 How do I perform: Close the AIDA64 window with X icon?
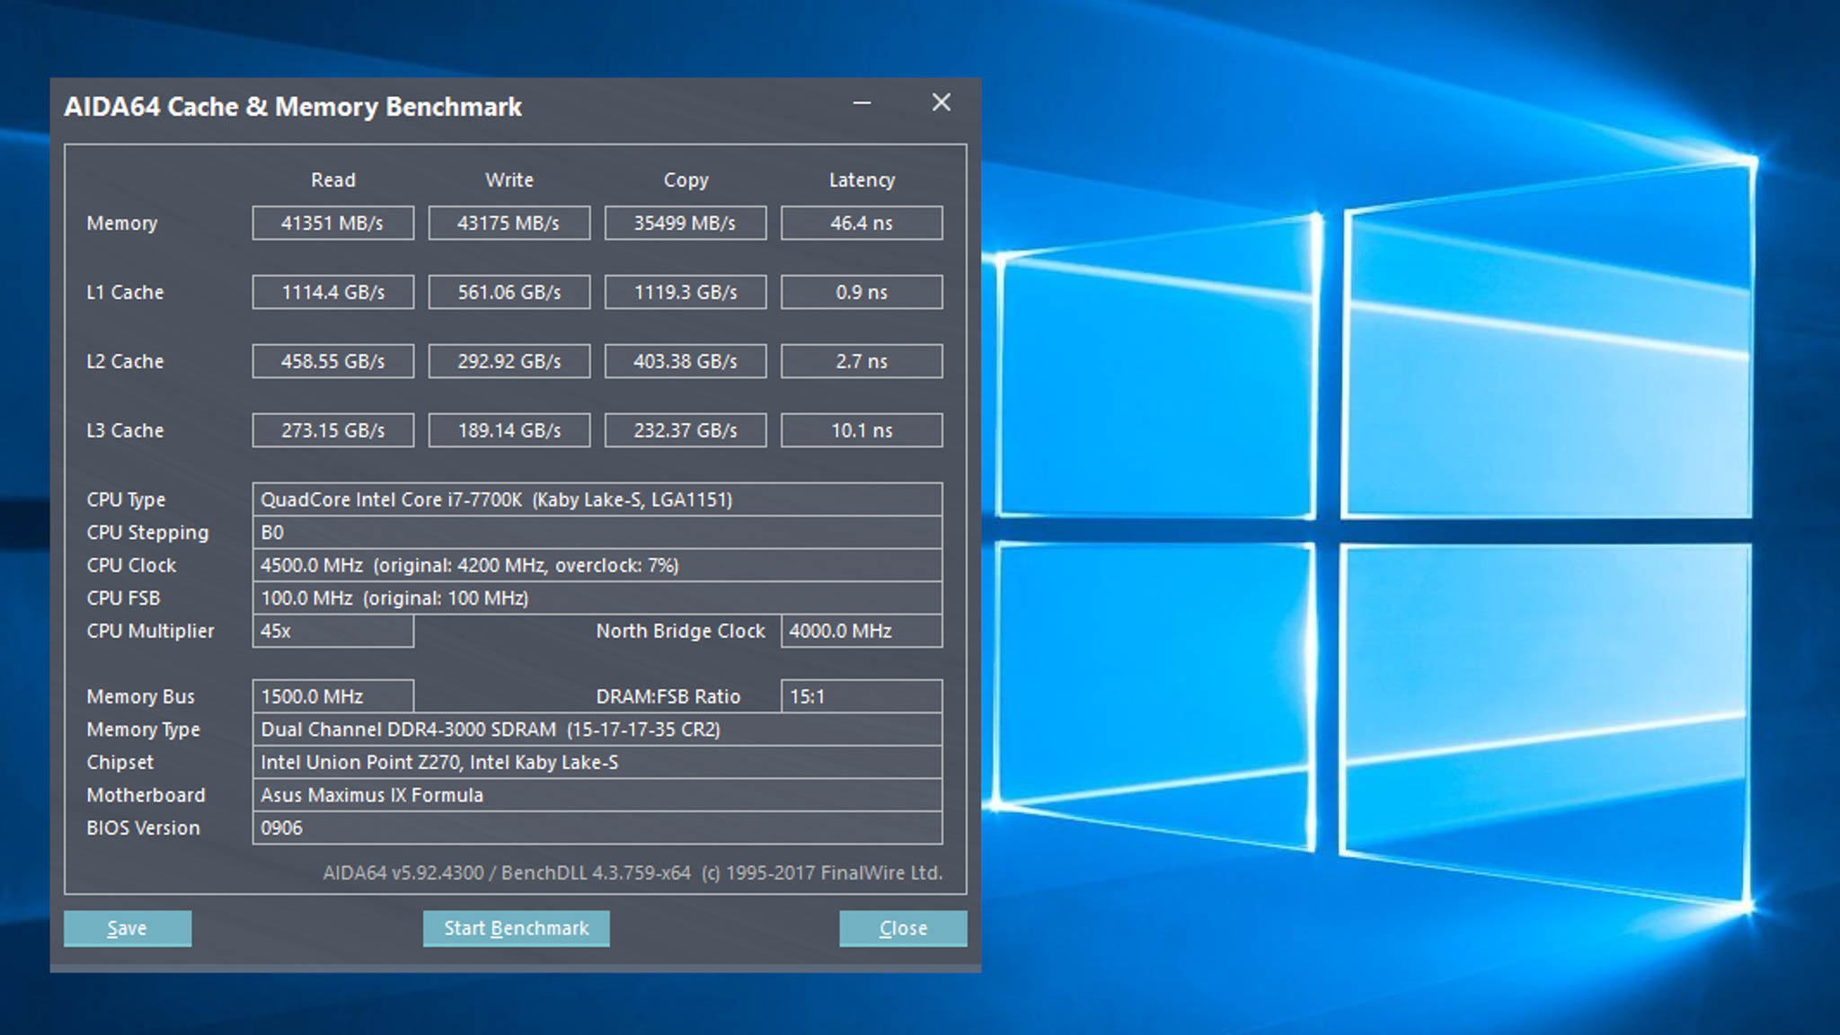click(941, 103)
